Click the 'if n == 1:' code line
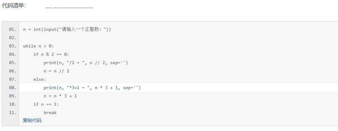The width and height of the screenshot is (338, 131). point(46,104)
